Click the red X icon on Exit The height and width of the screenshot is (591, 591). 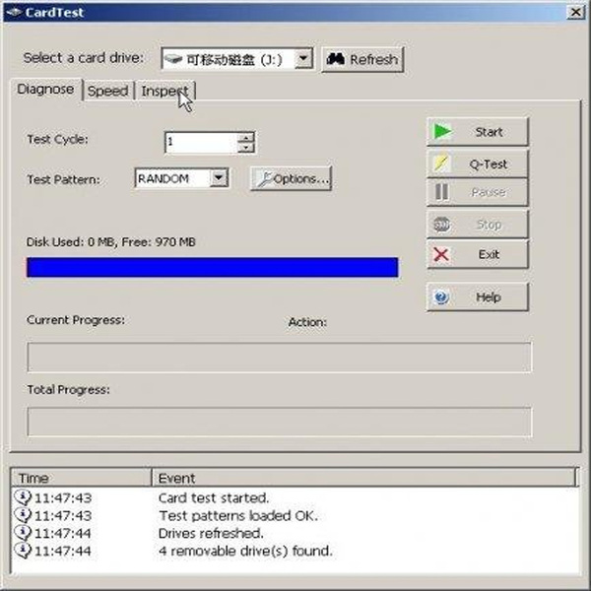[441, 254]
